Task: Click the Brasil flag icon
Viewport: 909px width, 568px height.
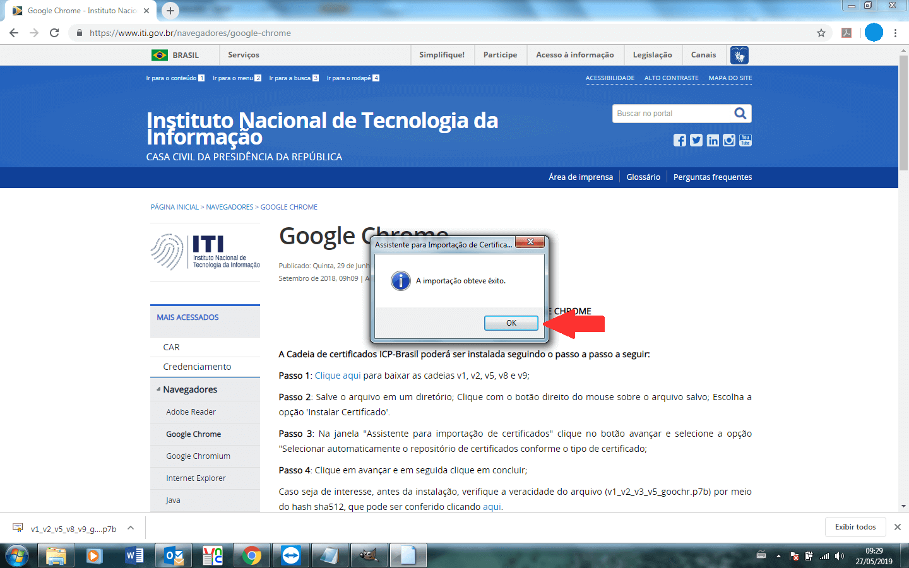Action: [x=160, y=55]
